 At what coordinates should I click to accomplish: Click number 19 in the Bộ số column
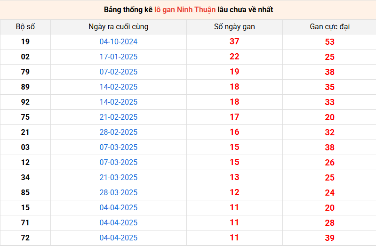pos(25,42)
